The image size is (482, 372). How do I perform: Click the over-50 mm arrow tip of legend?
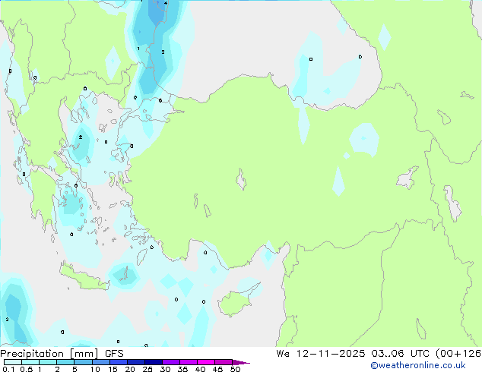(x=241, y=362)
